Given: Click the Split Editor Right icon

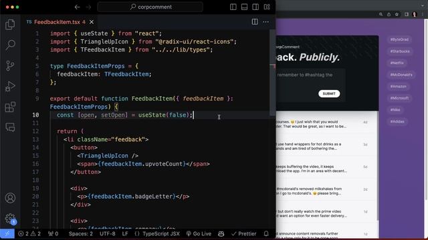Looking at the screenshot, I should point(255,22).
